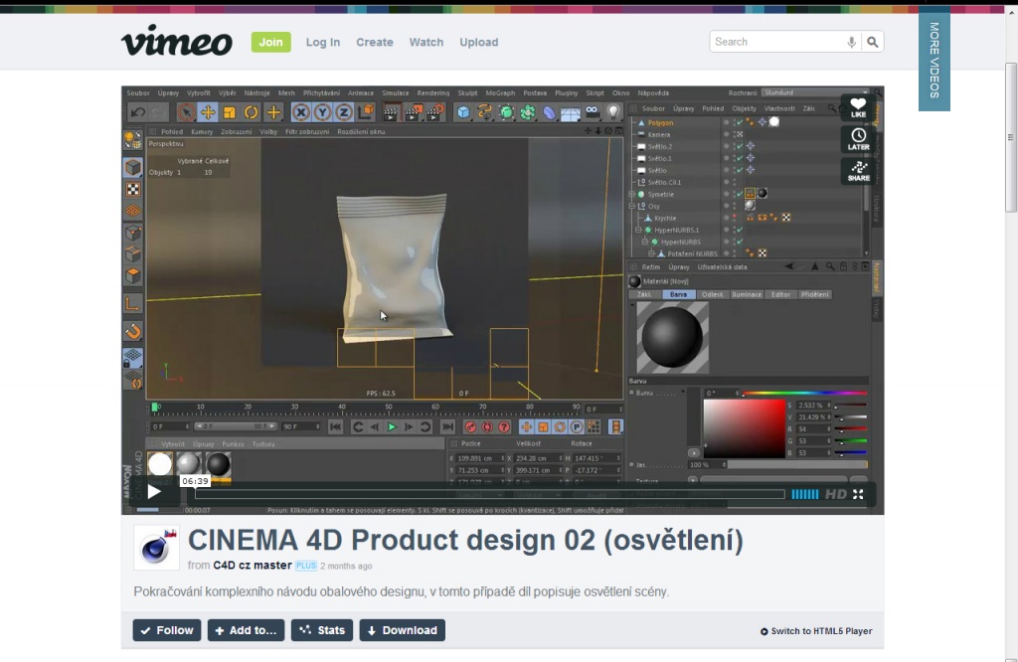Switch to the Odlesk material tab
1018x662 pixels.
pyautogui.click(x=712, y=294)
